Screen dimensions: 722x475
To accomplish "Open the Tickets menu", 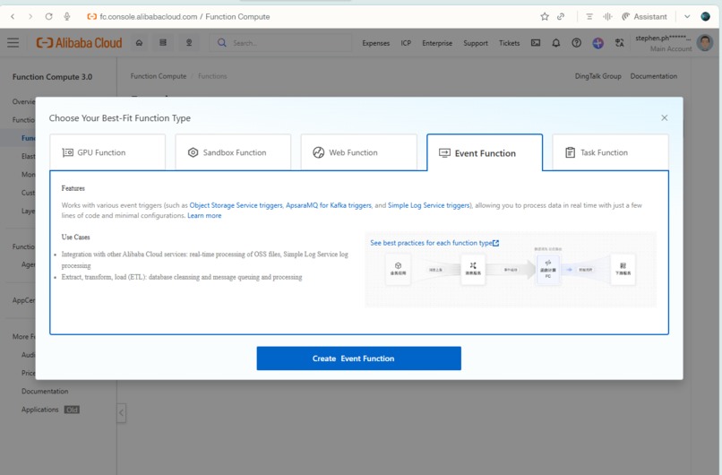I will click(x=510, y=43).
